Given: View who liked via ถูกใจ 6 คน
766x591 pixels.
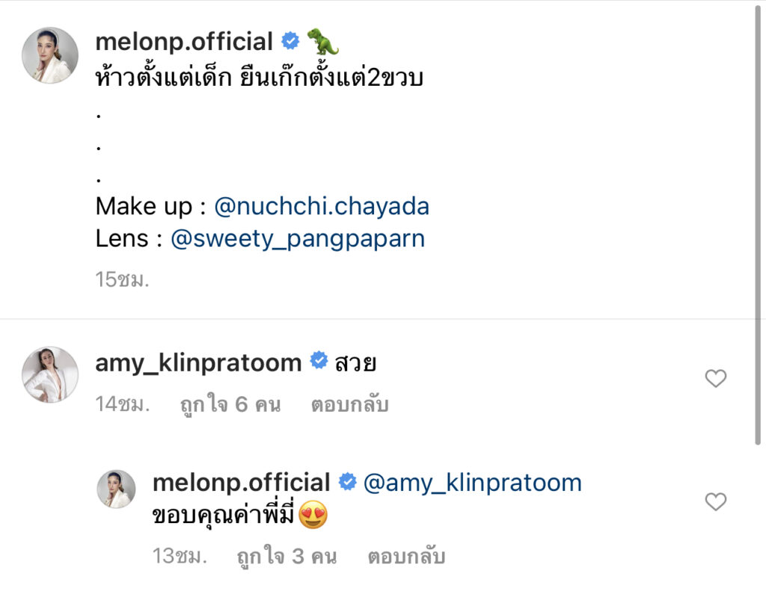Looking at the screenshot, I should pyautogui.click(x=230, y=405).
